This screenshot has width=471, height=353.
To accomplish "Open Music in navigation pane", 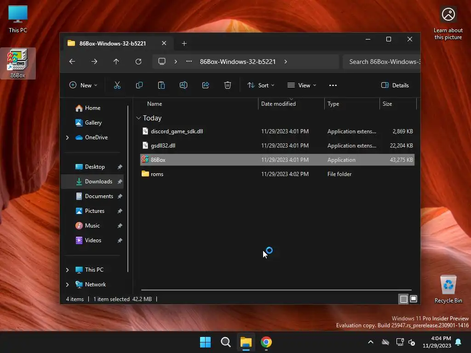I will coord(92,226).
